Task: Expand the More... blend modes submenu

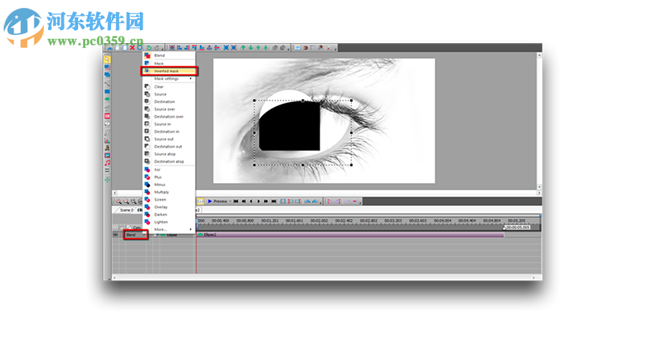Action: tap(168, 230)
